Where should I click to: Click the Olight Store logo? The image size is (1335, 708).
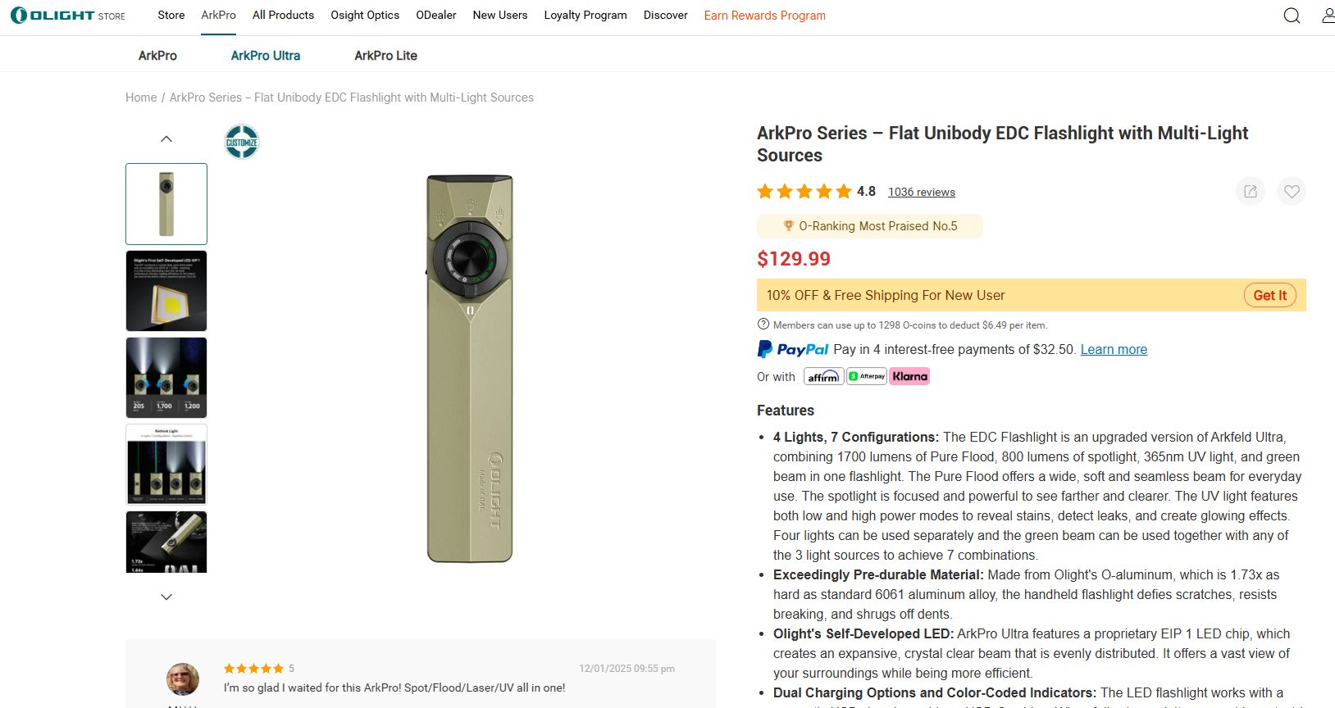click(68, 16)
